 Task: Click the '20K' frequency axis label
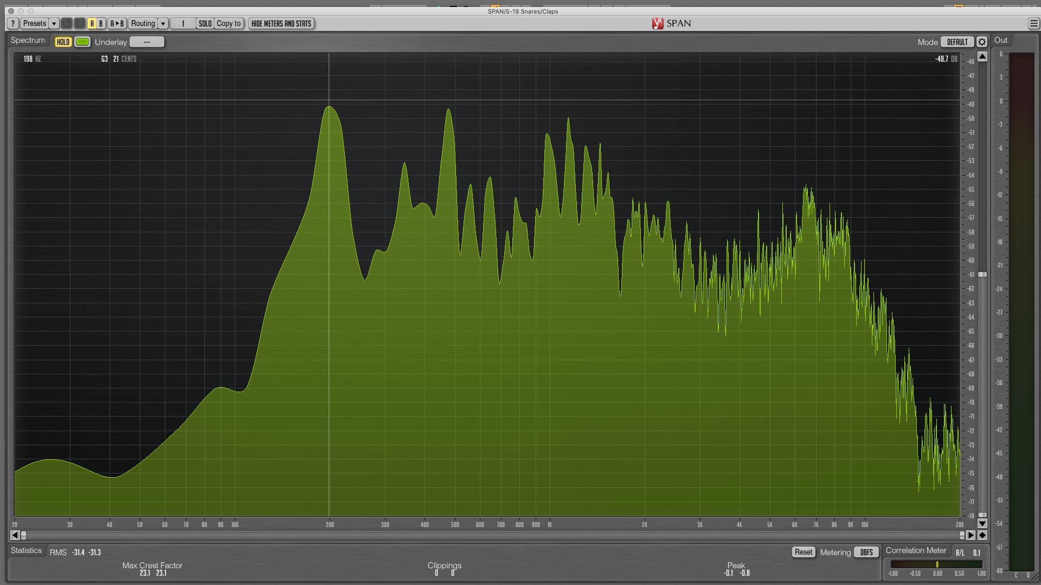tap(960, 525)
